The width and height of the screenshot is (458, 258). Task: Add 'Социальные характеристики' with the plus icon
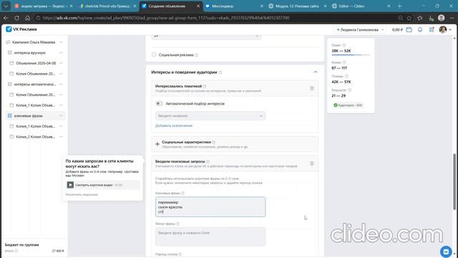(157, 144)
